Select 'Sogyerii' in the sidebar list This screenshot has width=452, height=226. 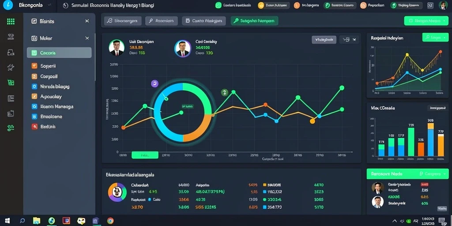tap(59, 66)
